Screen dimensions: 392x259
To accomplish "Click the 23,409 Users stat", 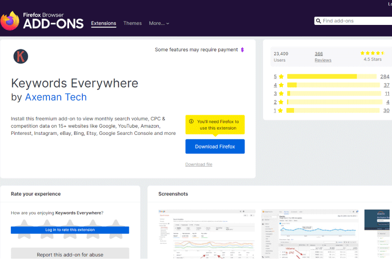I will (x=281, y=57).
